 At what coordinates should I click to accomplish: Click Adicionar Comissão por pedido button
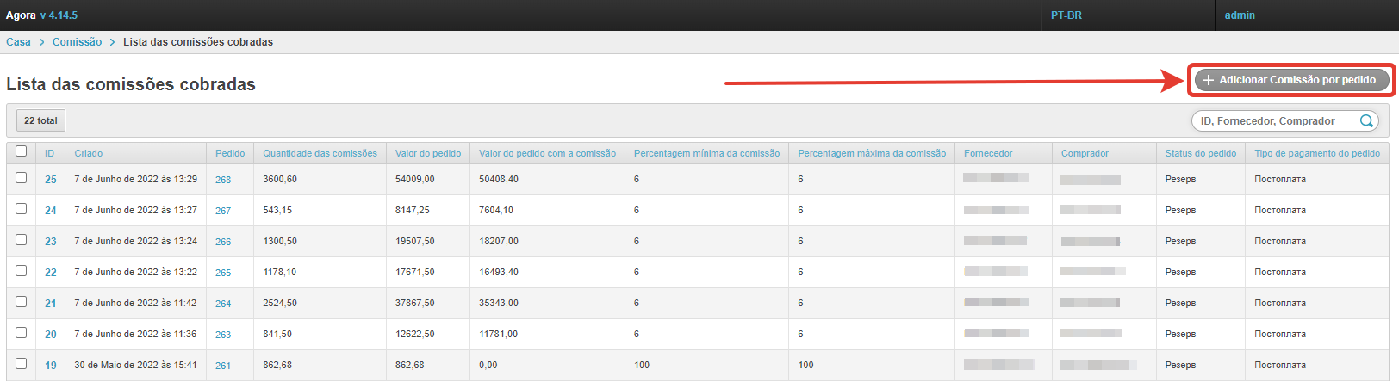[x=1290, y=80]
